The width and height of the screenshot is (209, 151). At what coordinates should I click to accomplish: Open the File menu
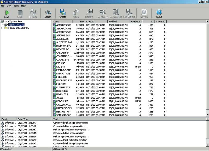pos(3,6)
